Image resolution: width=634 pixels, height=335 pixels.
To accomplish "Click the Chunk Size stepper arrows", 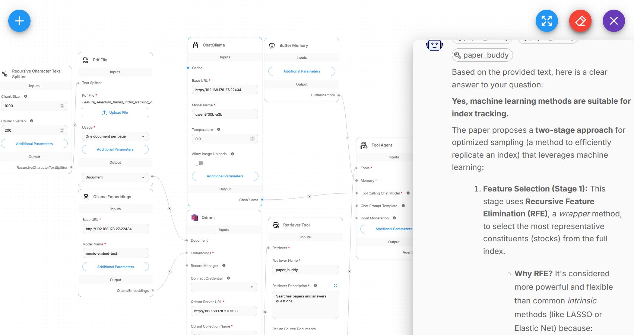I will point(62,106).
